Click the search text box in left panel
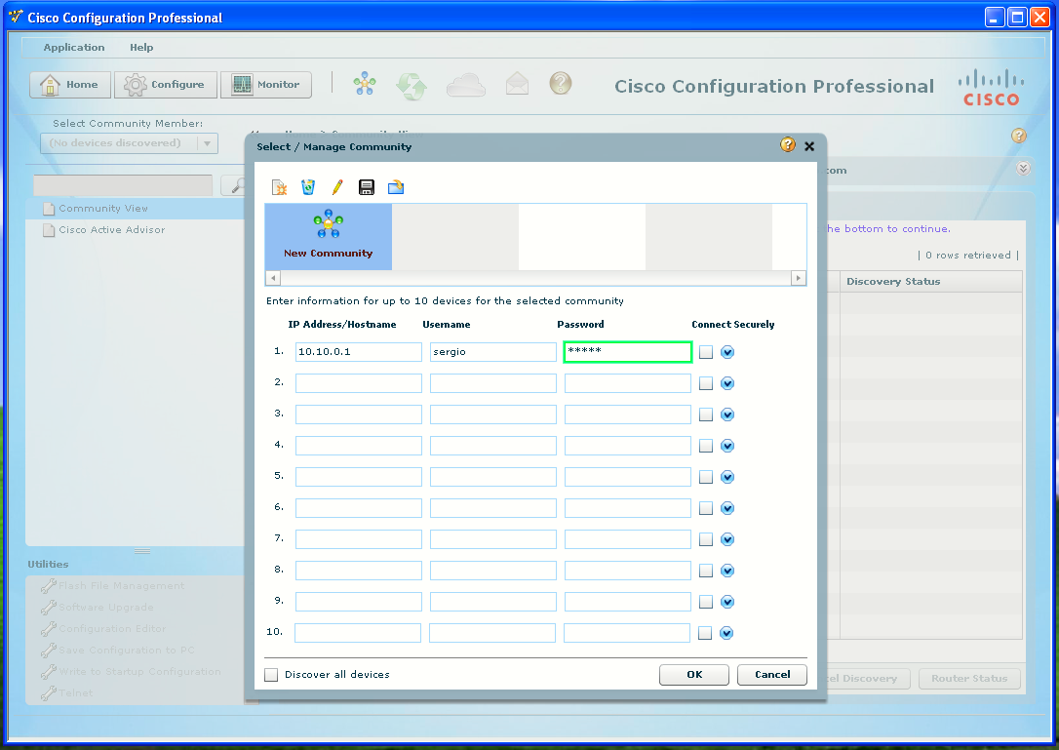 click(x=123, y=185)
